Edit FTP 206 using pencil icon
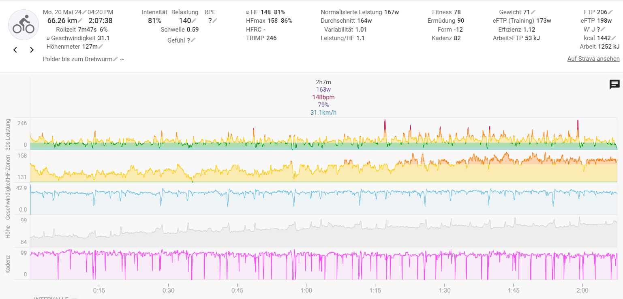The image size is (623, 299). coord(611,12)
